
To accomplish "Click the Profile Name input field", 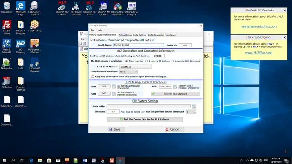I will tap(139, 45).
